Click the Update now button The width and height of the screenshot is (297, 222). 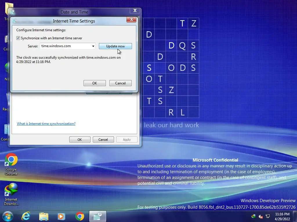coord(115,46)
